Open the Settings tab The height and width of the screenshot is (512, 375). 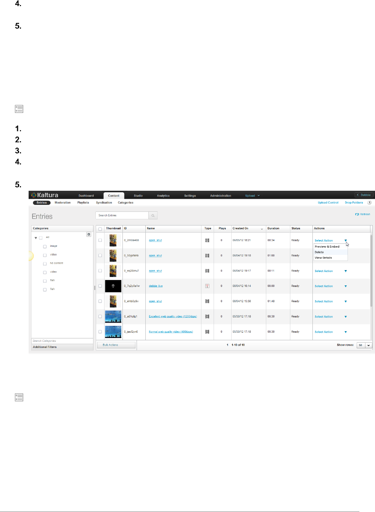(x=190, y=196)
